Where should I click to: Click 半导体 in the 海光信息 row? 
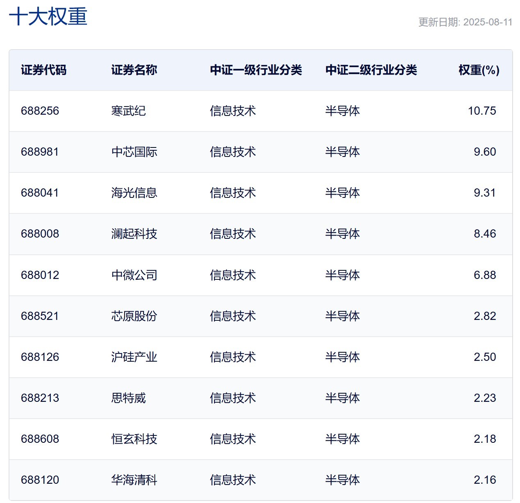pos(342,193)
